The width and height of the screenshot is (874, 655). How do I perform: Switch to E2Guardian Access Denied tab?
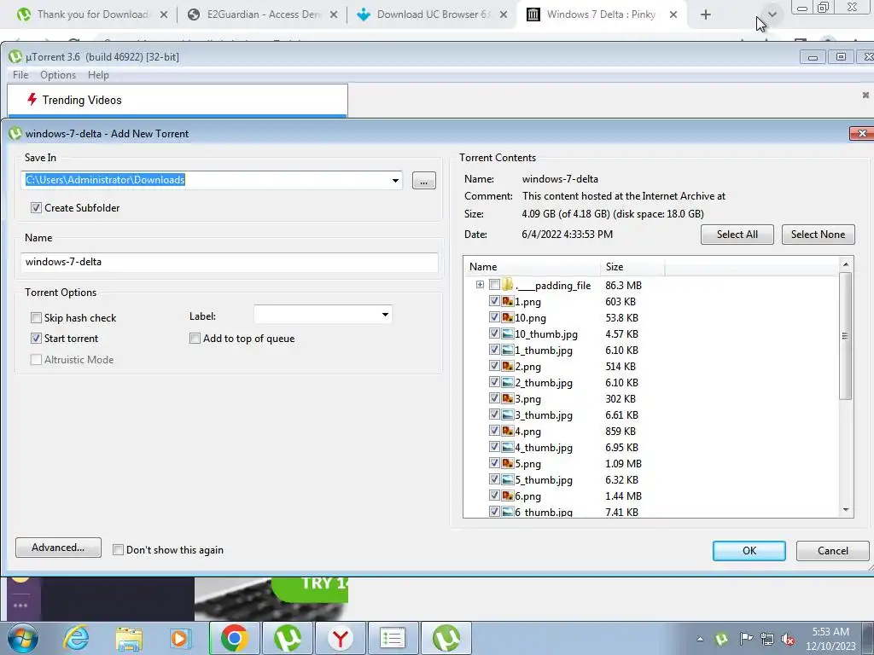[263, 14]
